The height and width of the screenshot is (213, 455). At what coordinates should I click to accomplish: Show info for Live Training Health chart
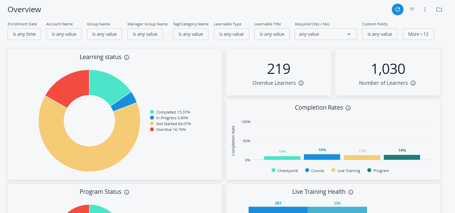click(351, 192)
